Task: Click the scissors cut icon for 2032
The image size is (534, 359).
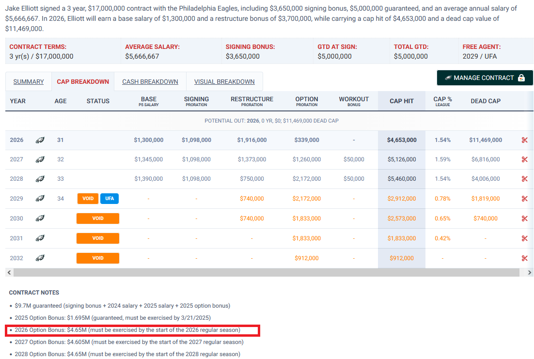Action: [524, 258]
